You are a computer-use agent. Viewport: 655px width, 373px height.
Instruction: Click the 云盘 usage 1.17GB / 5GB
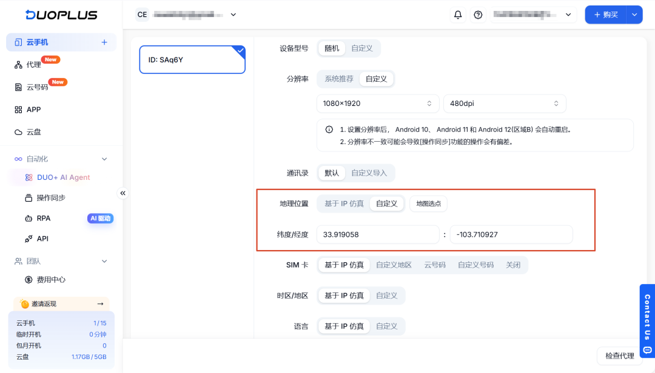click(89, 357)
